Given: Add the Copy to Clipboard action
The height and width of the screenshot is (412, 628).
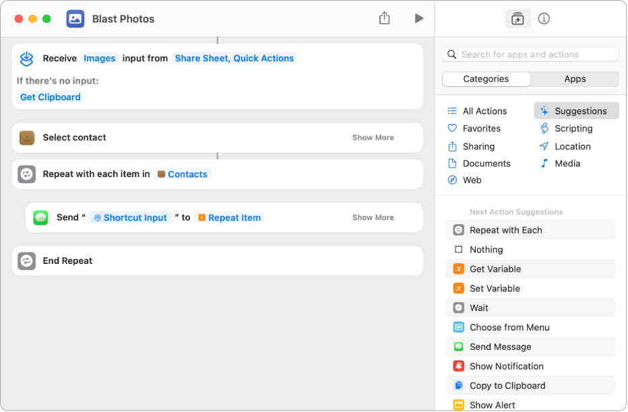Looking at the screenshot, I should pos(507,386).
